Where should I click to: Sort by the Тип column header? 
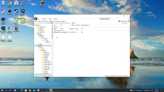(61, 25)
